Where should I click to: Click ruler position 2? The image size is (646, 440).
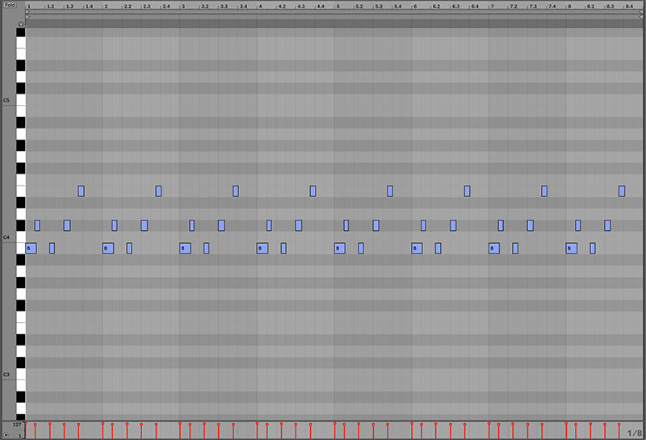pos(106,6)
